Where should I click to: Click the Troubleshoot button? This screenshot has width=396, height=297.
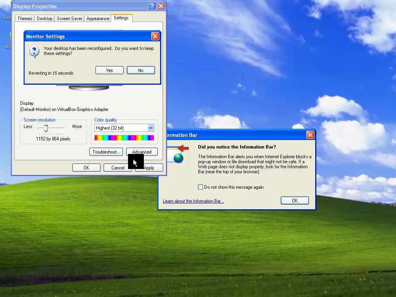(x=106, y=152)
